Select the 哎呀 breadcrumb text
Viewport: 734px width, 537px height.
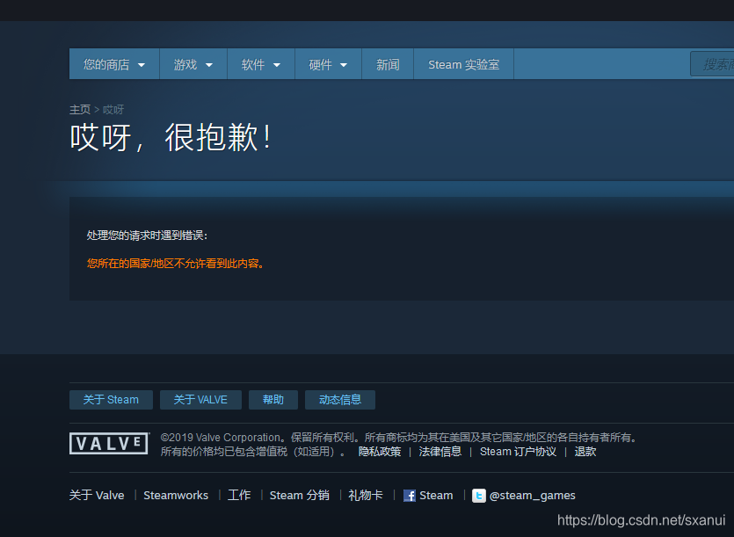click(x=113, y=110)
